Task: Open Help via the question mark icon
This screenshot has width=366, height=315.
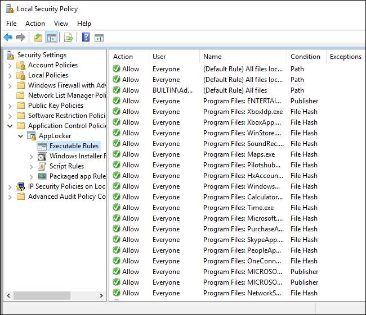Action: (x=86, y=38)
